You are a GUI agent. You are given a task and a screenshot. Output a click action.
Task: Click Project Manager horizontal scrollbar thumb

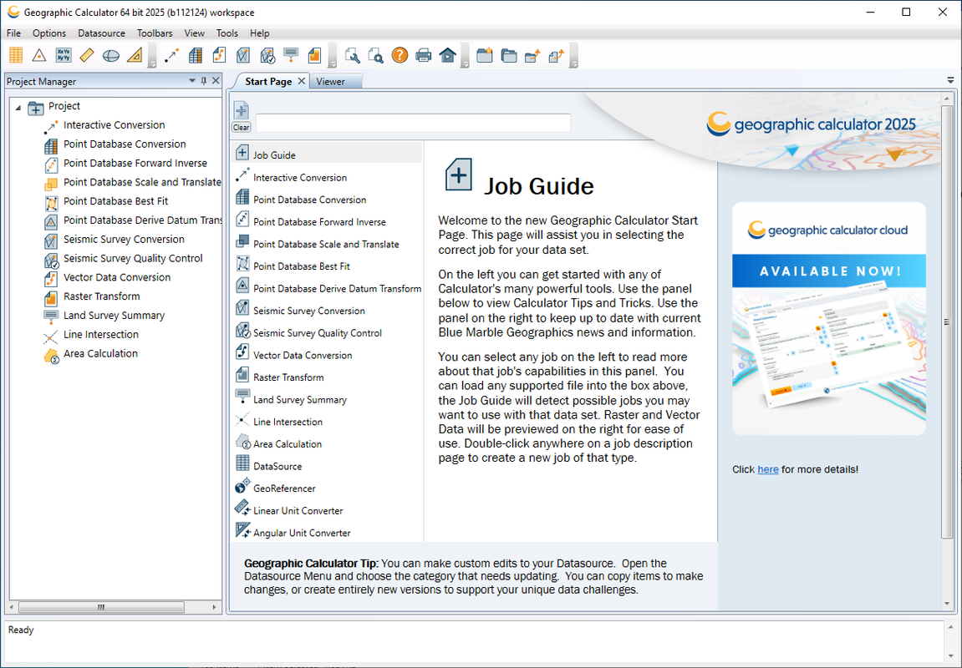[101, 607]
